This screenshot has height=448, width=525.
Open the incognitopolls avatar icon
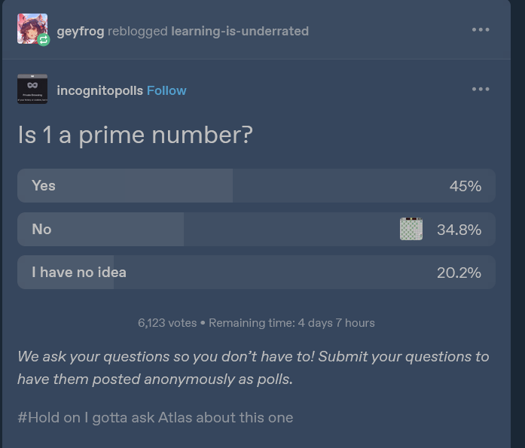tap(32, 90)
